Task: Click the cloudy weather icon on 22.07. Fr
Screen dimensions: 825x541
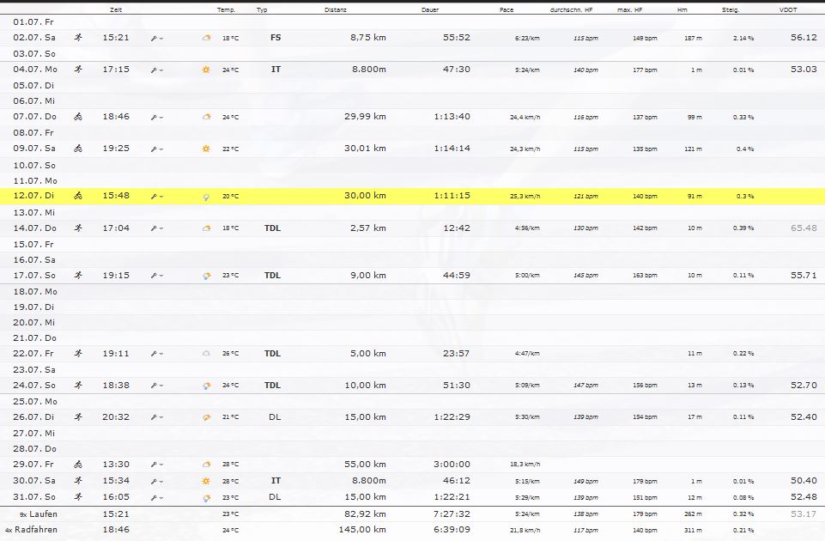Action: pos(206,354)
